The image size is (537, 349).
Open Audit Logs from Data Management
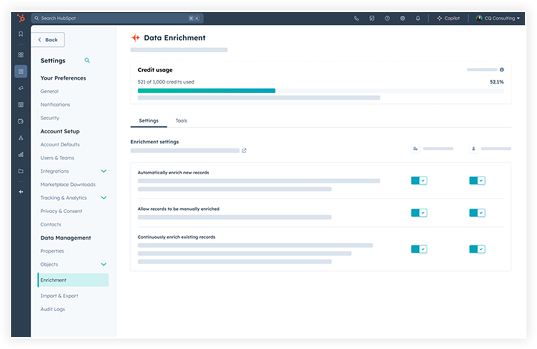(x=52, y=309)
